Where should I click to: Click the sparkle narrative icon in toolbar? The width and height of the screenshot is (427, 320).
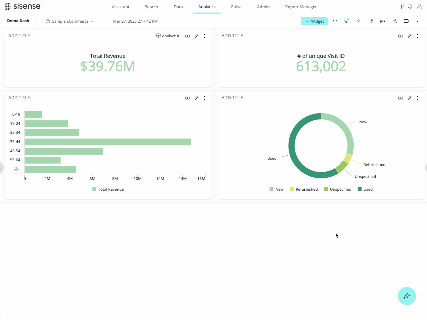click(x=357, y=21)
